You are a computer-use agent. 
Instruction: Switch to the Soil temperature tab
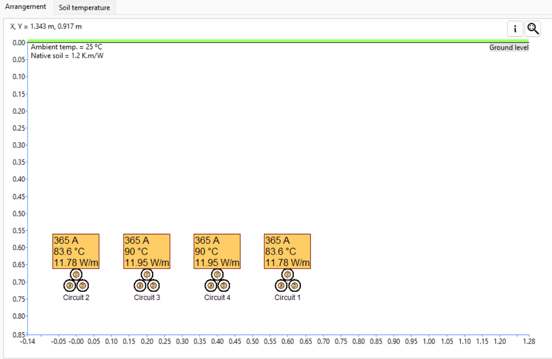click(84, 7)
